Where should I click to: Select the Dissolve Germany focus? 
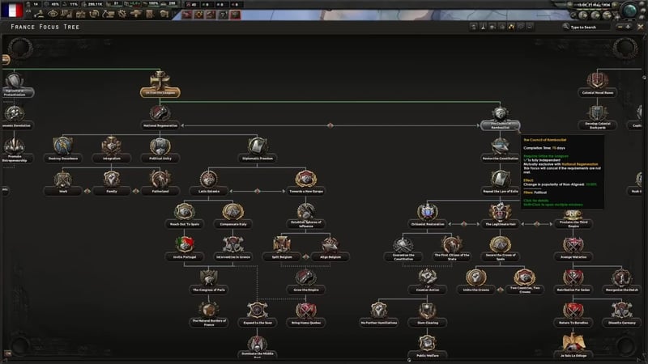point(622,315)
